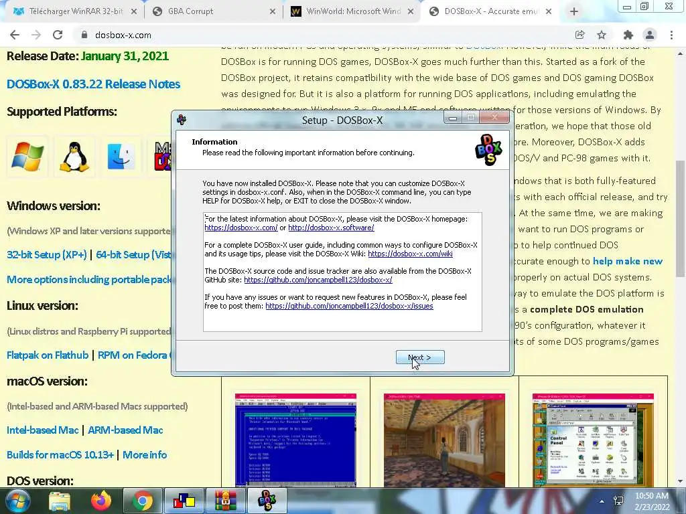The image size is (686, 514).
Task: Open a new Chrome tab
Action: point(574,11)
